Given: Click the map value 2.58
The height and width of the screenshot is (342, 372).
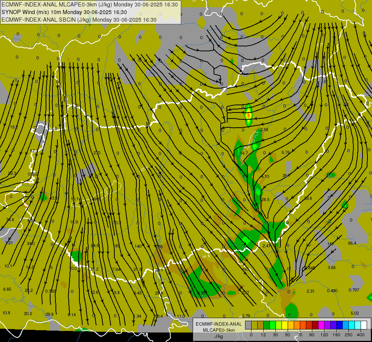Looking at the screenshot, I should click(x=264, y=130).
